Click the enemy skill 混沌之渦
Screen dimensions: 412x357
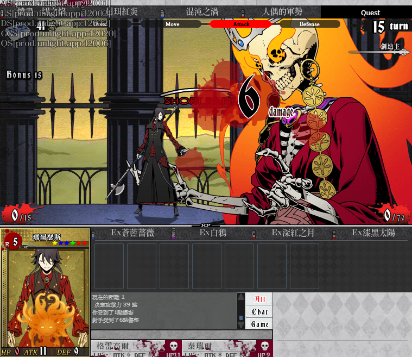(x=202, y=12)
